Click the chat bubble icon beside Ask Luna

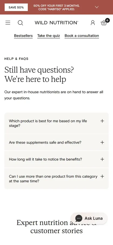(79, 218)
